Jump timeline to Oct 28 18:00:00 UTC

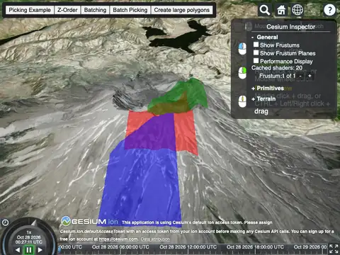point(255,247)
